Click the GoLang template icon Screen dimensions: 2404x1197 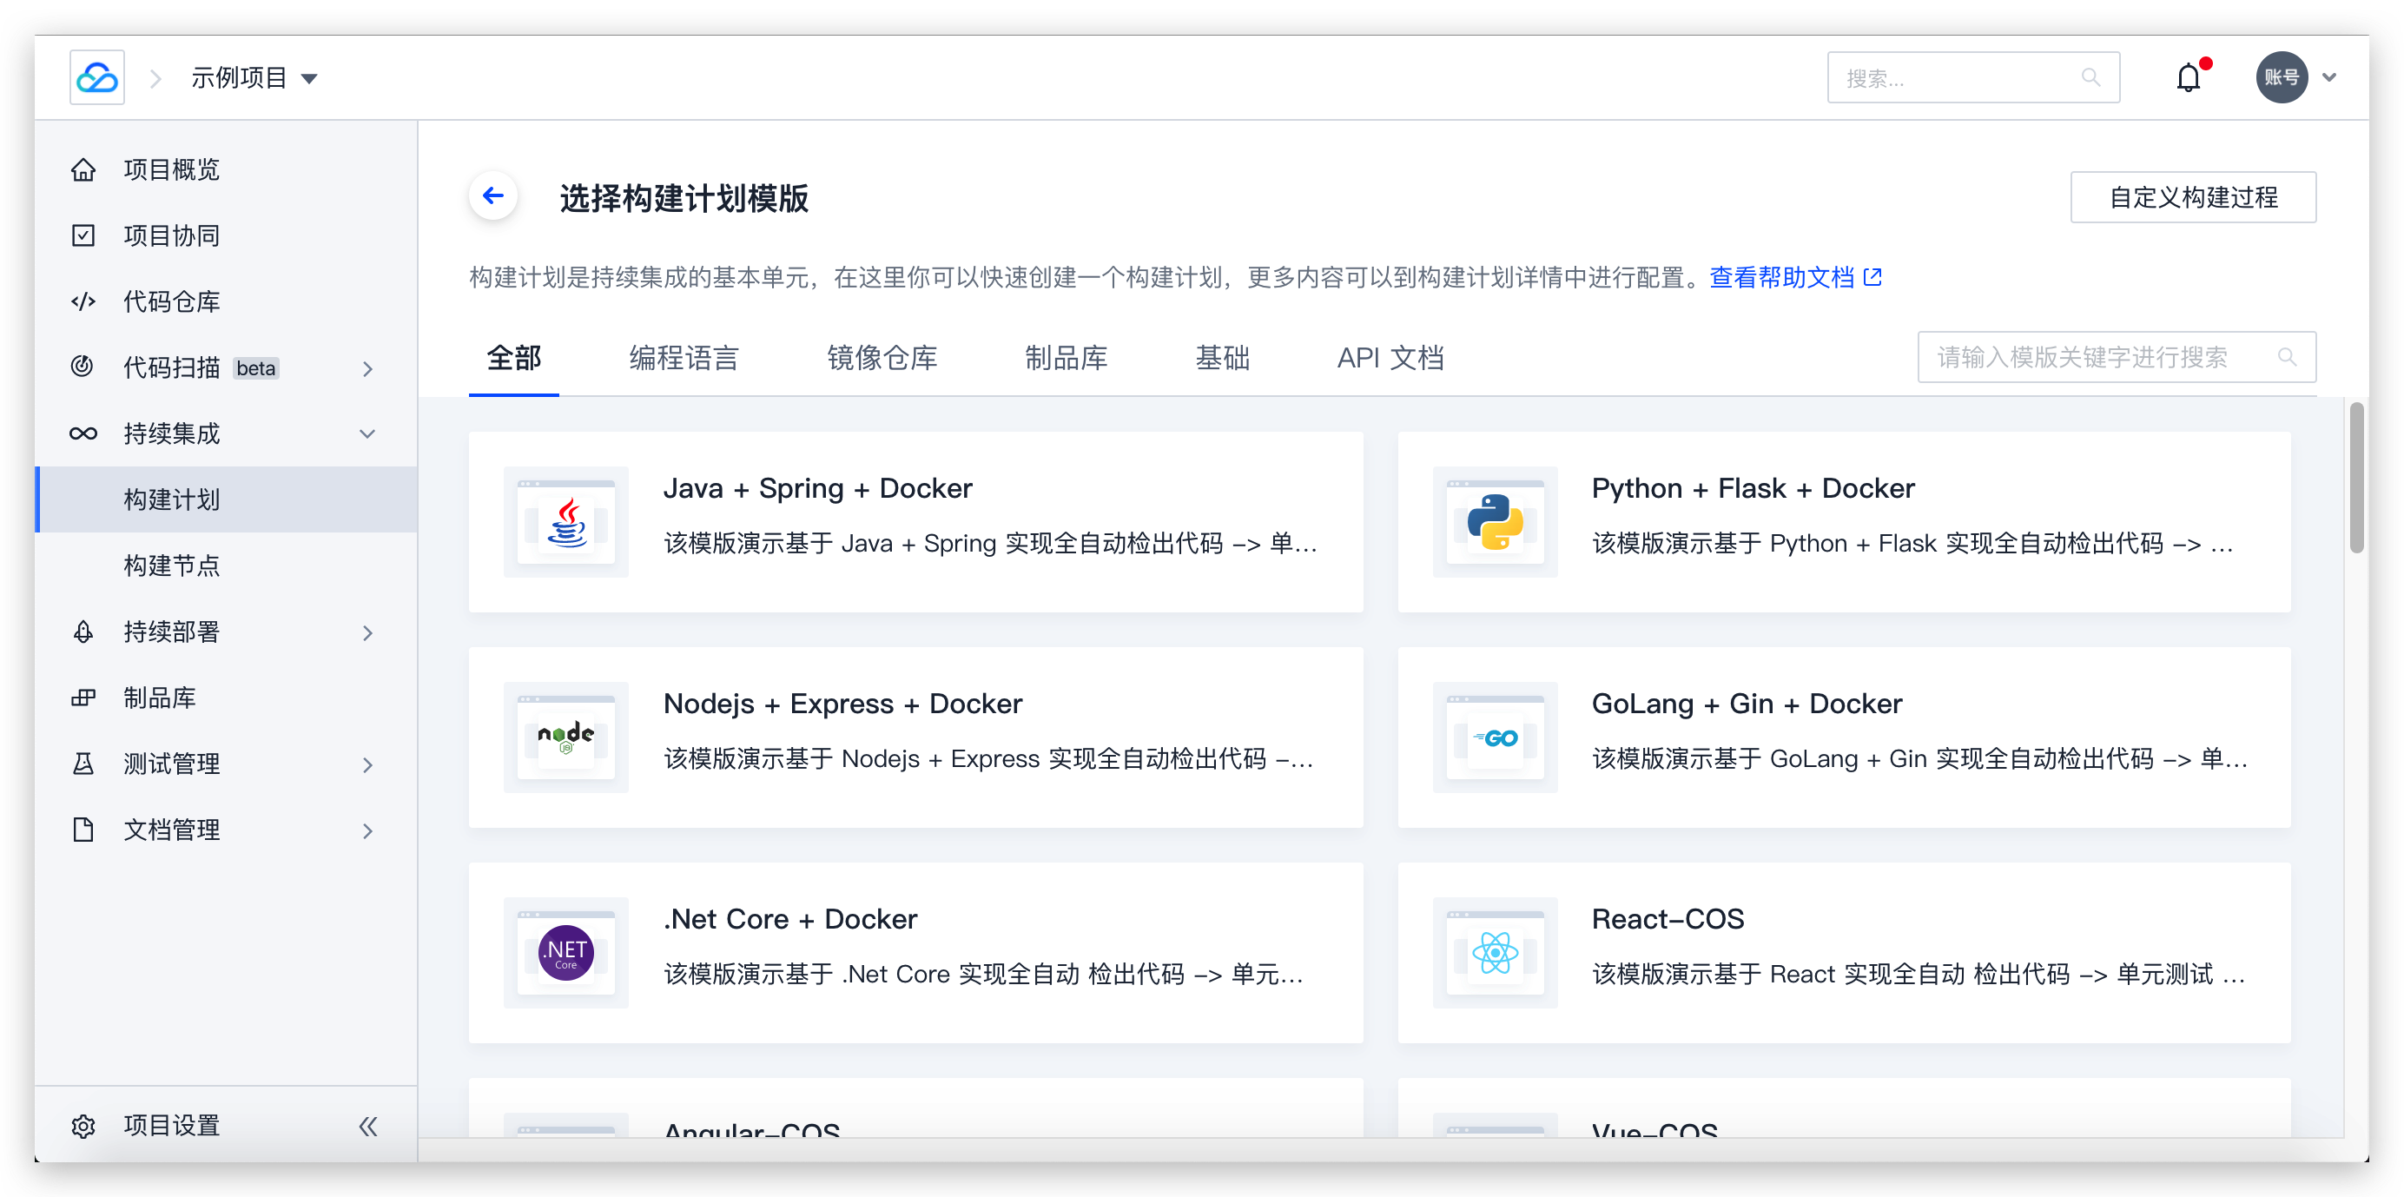(1494, 737)
